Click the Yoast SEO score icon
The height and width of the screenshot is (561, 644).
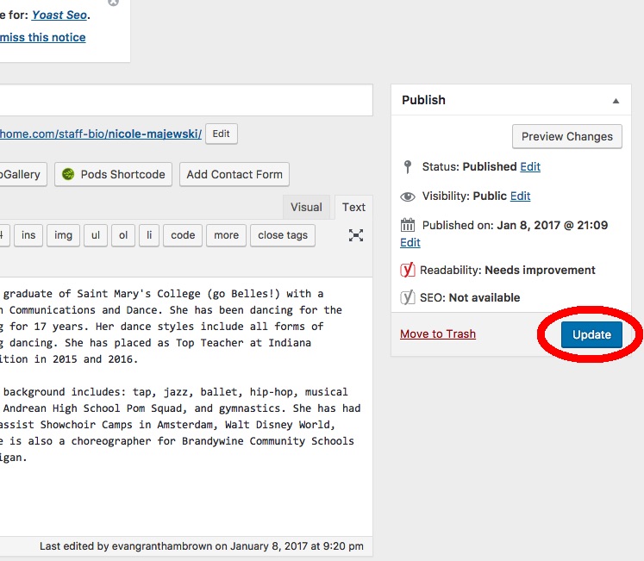pyautogui.click(x=408, y=297)
